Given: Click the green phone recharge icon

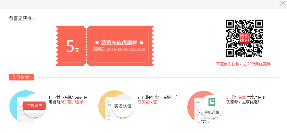Looking at the screenshot, I should (x=212, y=103).
